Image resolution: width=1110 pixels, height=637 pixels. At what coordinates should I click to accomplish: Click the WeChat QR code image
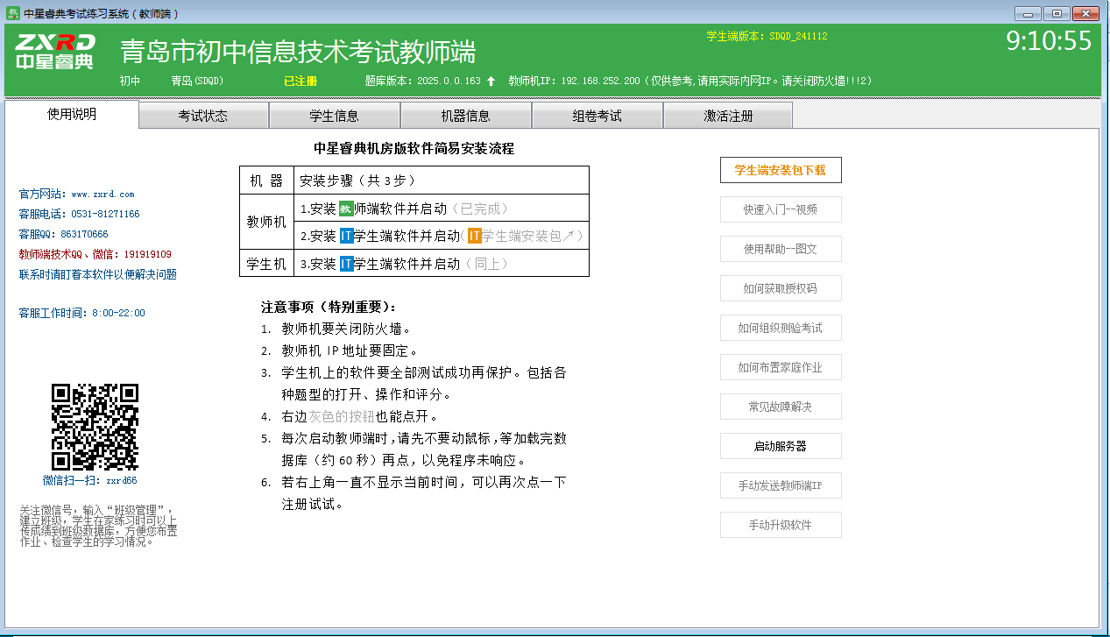tap(95, 428)
